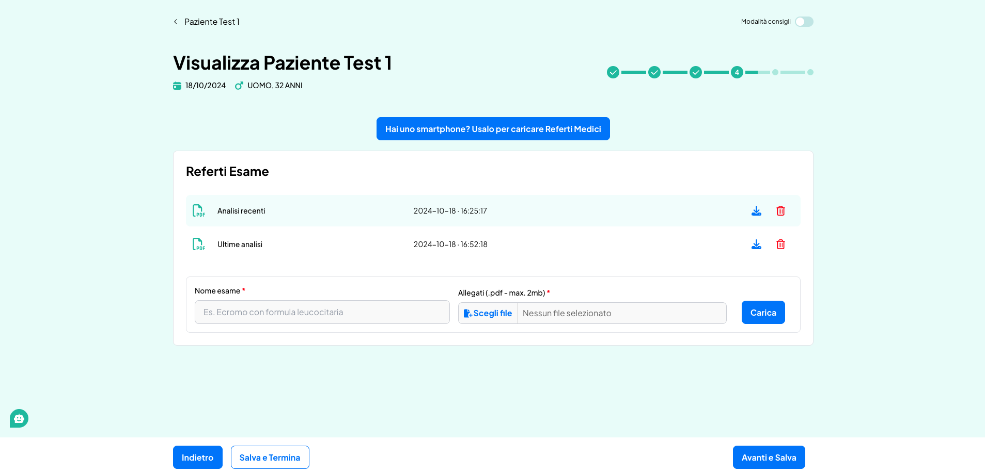Click Avanti e Salva button

pos(769,458)
